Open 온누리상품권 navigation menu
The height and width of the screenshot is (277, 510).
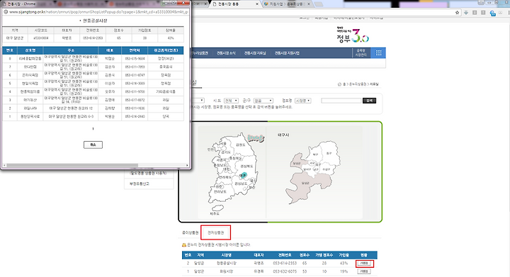200,53
